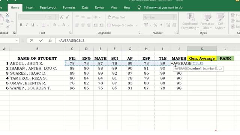Viewport: 240px width, 135px height.
Task: Click the Comma Style icon
Action: (x=161, y=25)
